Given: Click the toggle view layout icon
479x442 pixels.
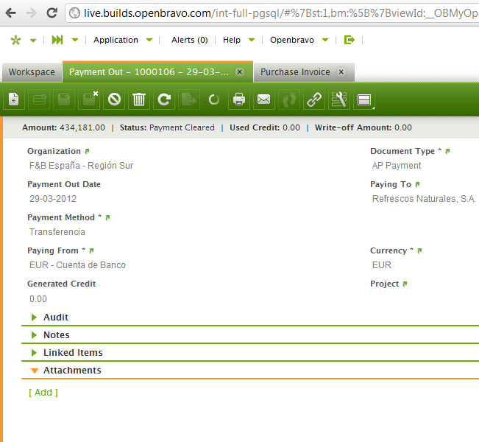Looking at the screenshot, I should pos(364,99).
